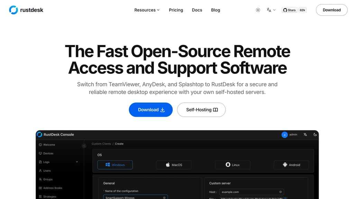Switch to the Linux OS option
354x199 pixels.
232,165
